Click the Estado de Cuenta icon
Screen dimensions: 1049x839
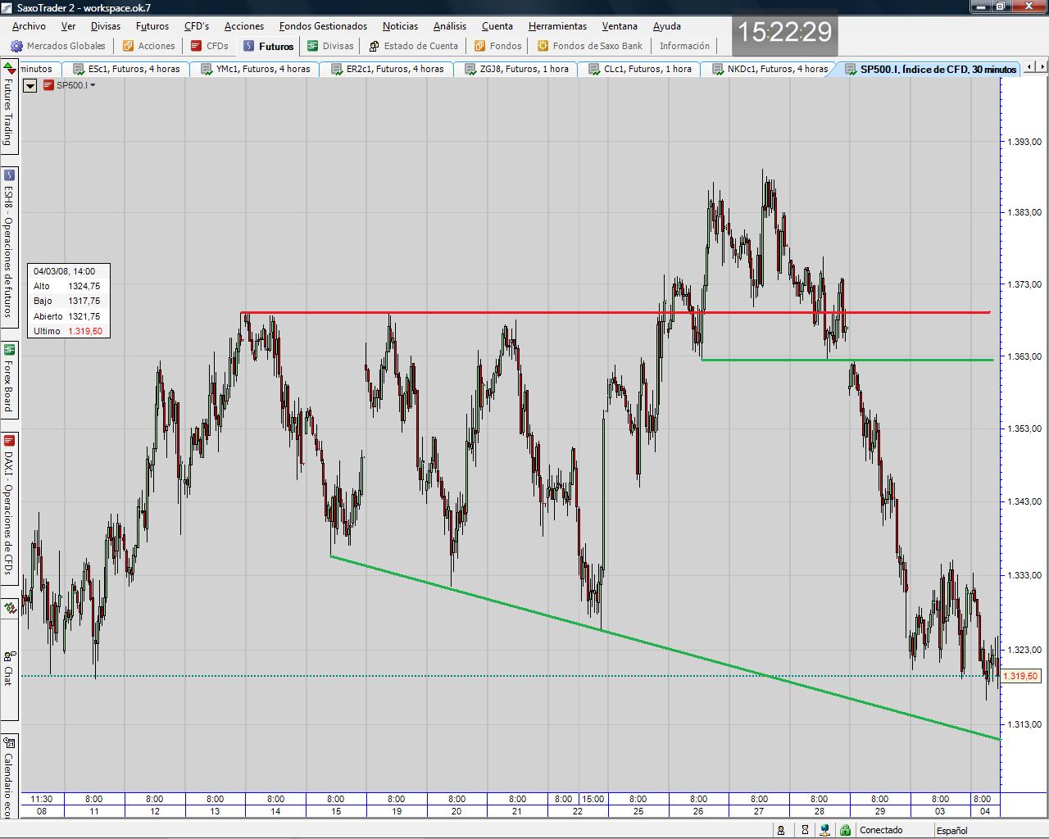[x=374, y=46]
